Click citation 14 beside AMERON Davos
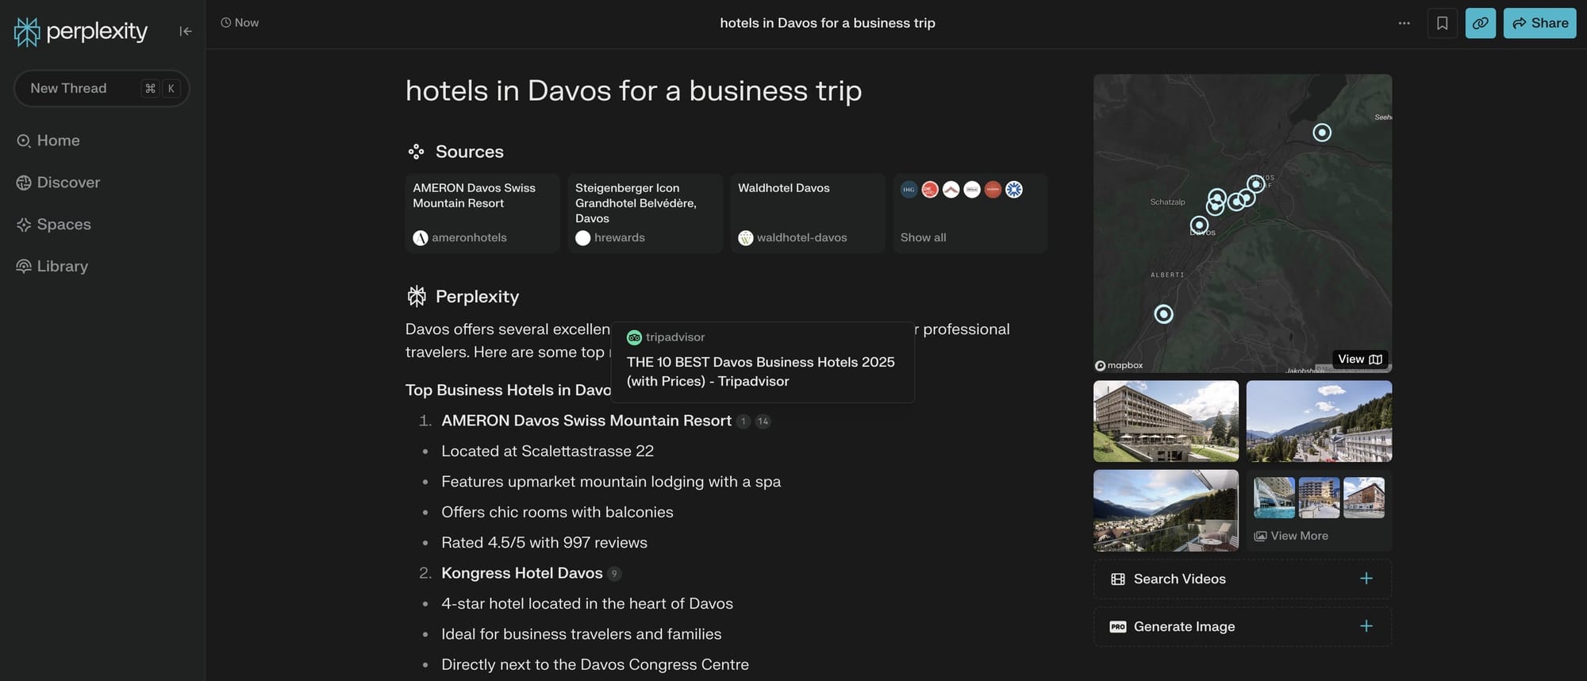Viewport: 1587px width, 681px height. [x=763, y=421]
